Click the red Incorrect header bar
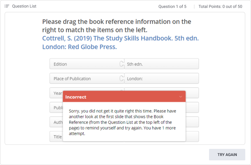The width and height of the screenshot is (251, 165). [124, 96]
